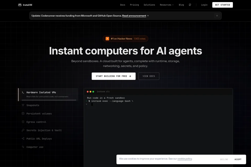This screenshot has height=167, width=251.
Task: Click the Persistent volumes database icon
Action: (23, 114)
